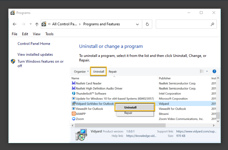
Task: Open the vidyard.com support link
Action: click(x=196, y=131)
